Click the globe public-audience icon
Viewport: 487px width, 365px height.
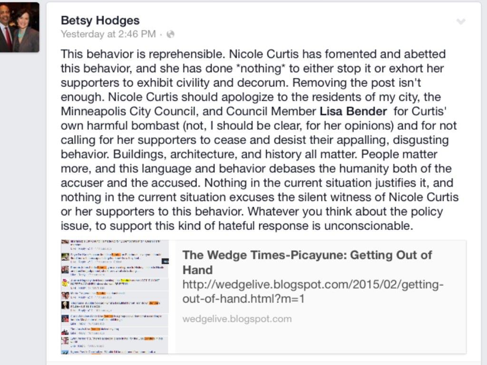171,34
